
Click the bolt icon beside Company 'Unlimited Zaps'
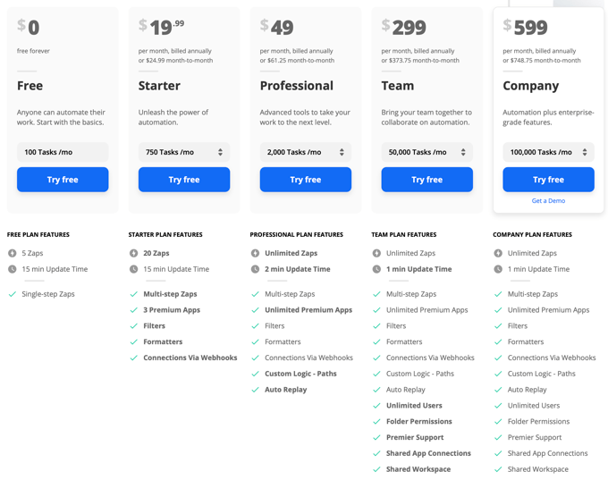coord(498,253)
